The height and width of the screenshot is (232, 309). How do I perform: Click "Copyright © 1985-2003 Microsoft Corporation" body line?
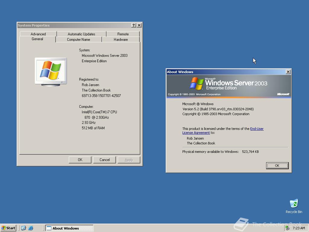pyautogui.click(x=216, y=114)
